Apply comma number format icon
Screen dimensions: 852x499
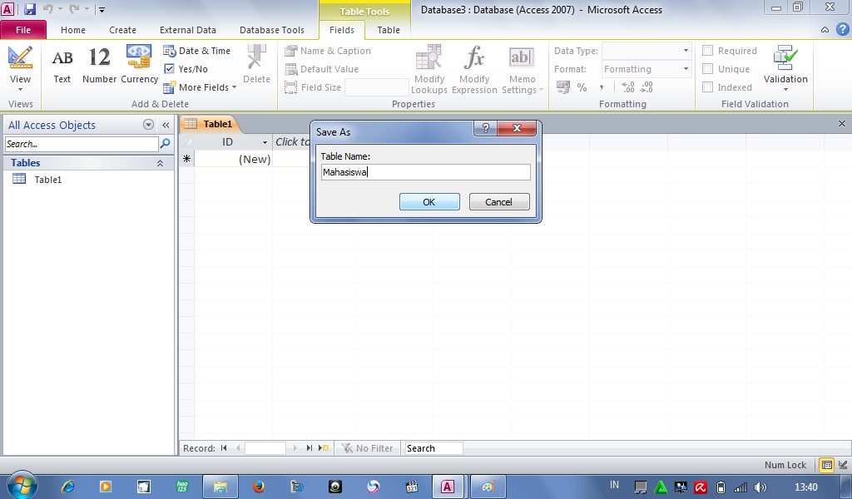[x=602, y=86]
